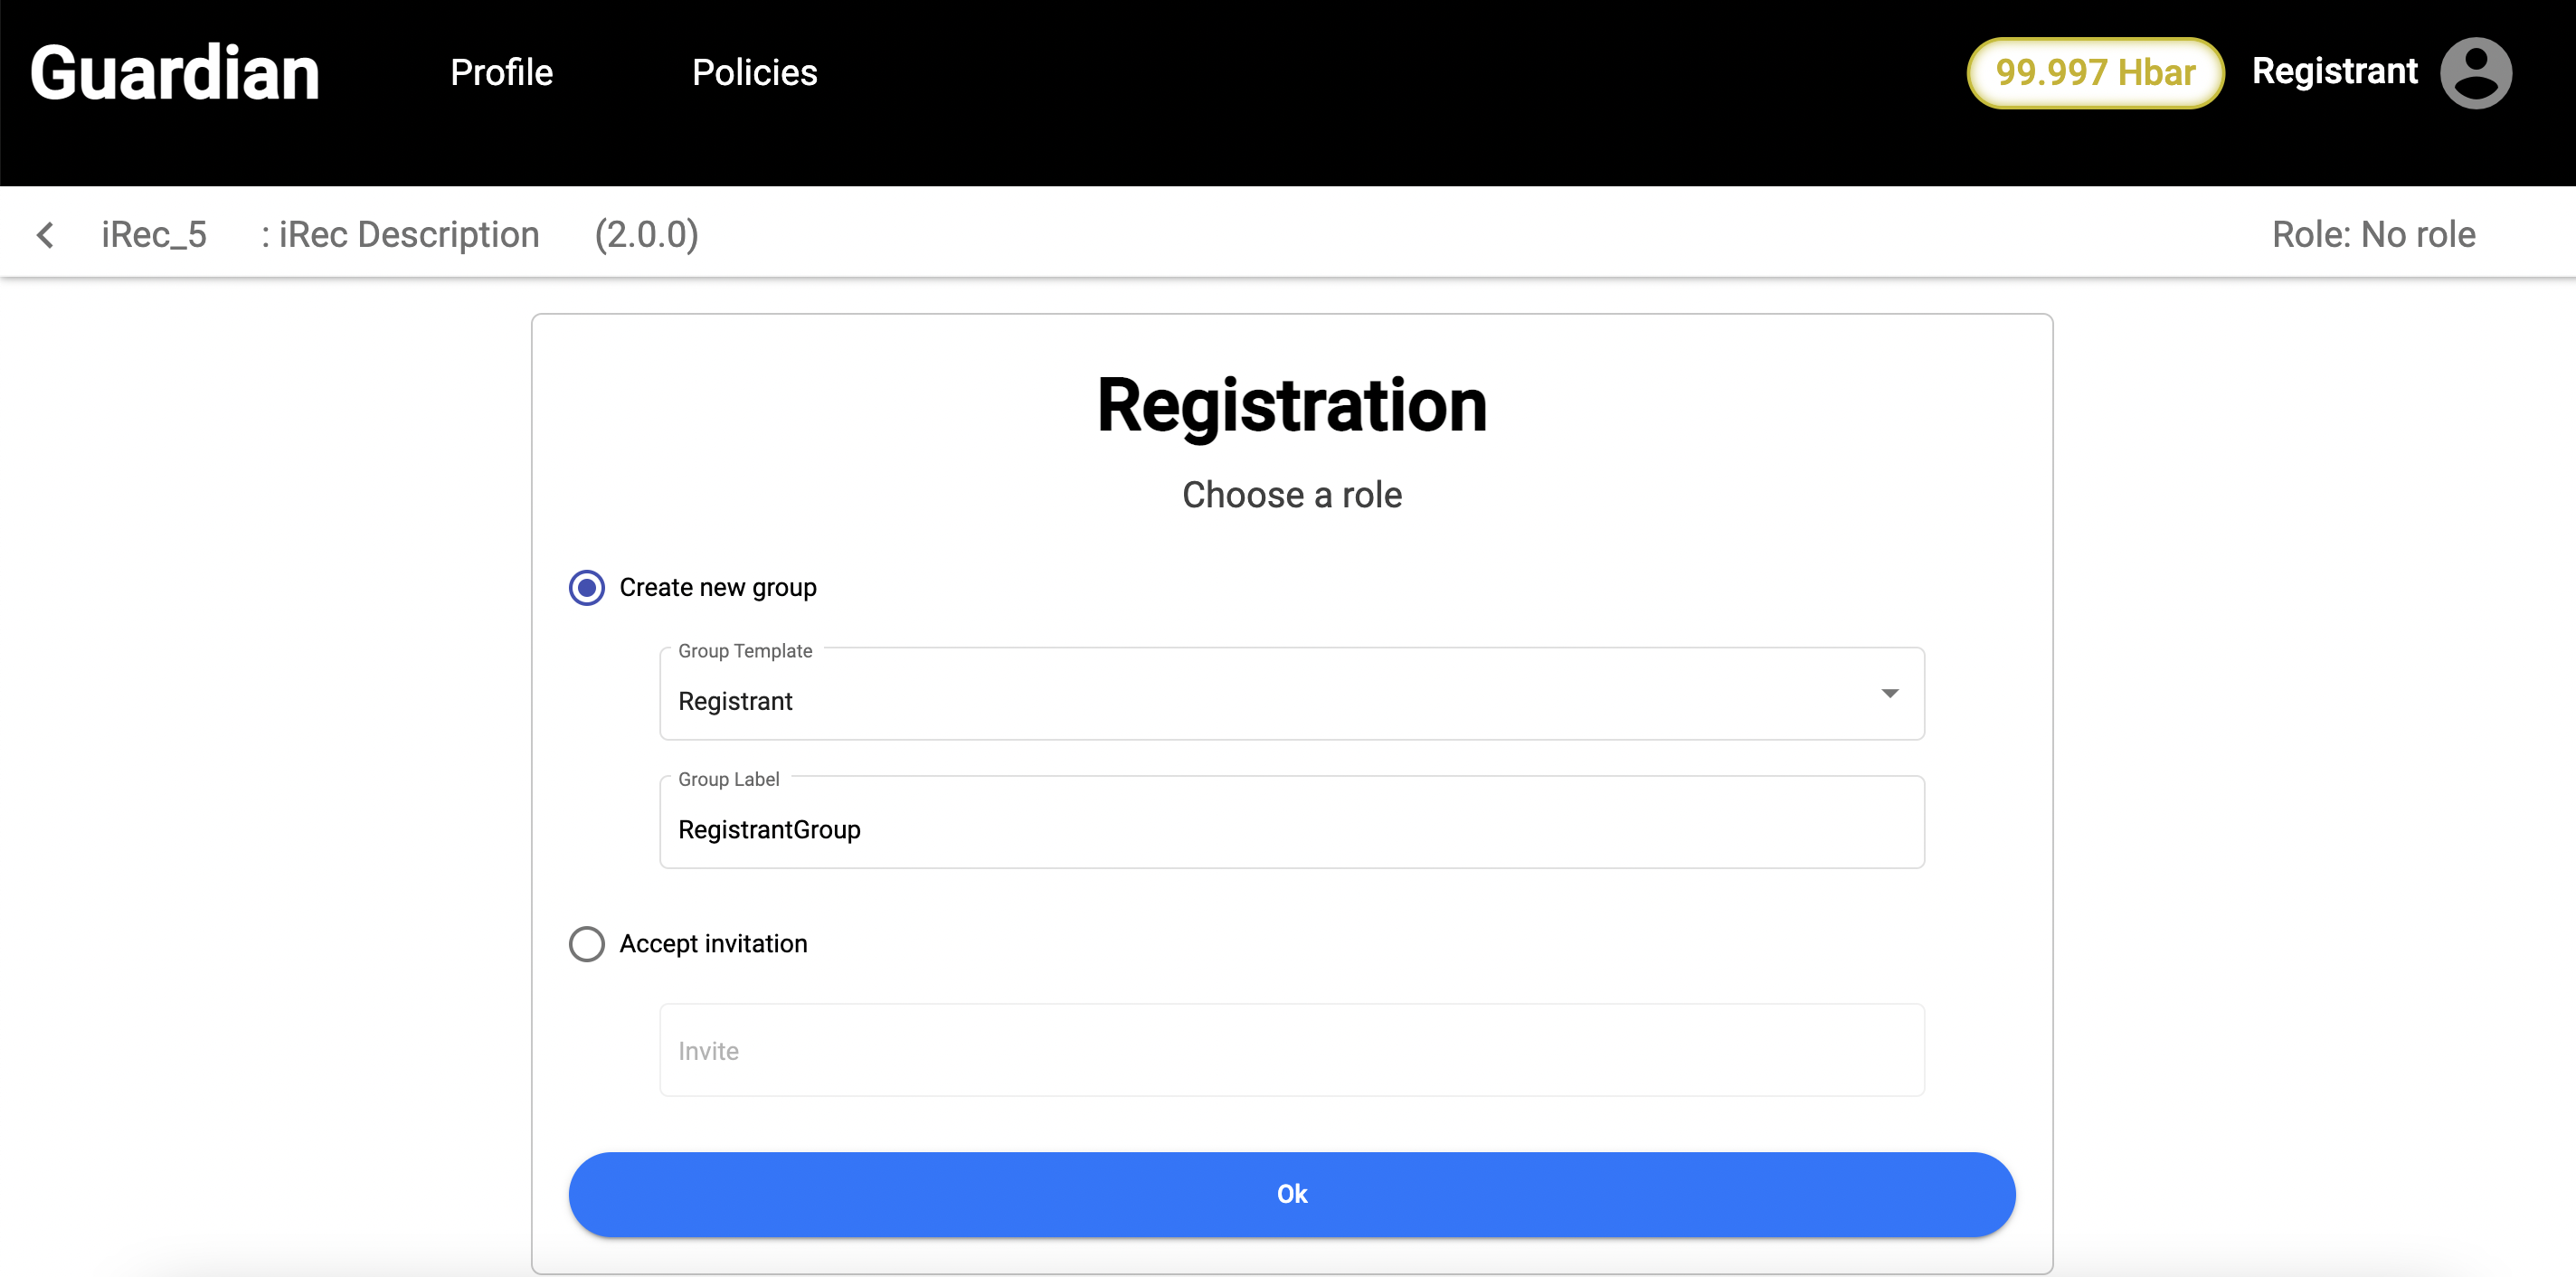The width and height of the screenshot is (2576, 1277).
Task: Select the Accept invitation radio button
Action: click(587, 944)
